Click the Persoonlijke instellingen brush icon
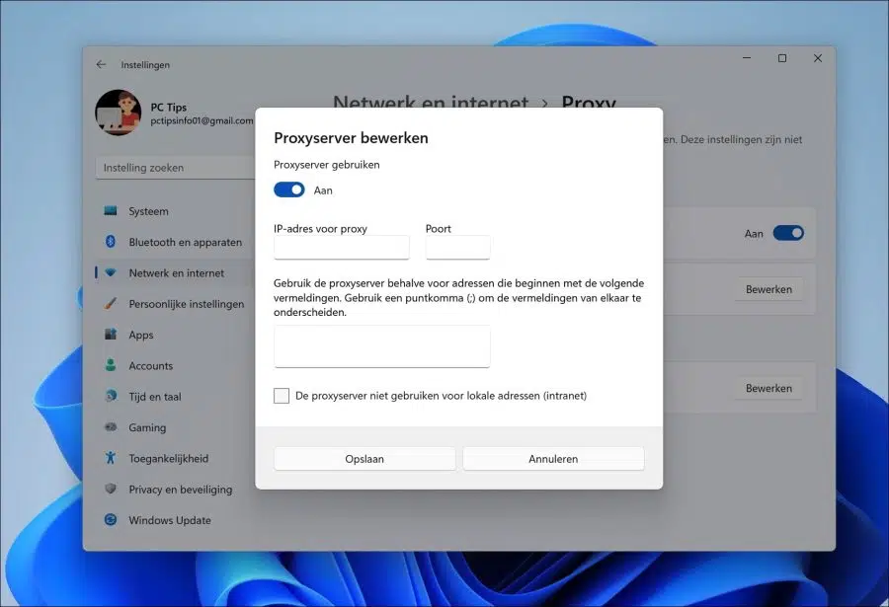This screenshot has width=889, height=607. (111, 304)
